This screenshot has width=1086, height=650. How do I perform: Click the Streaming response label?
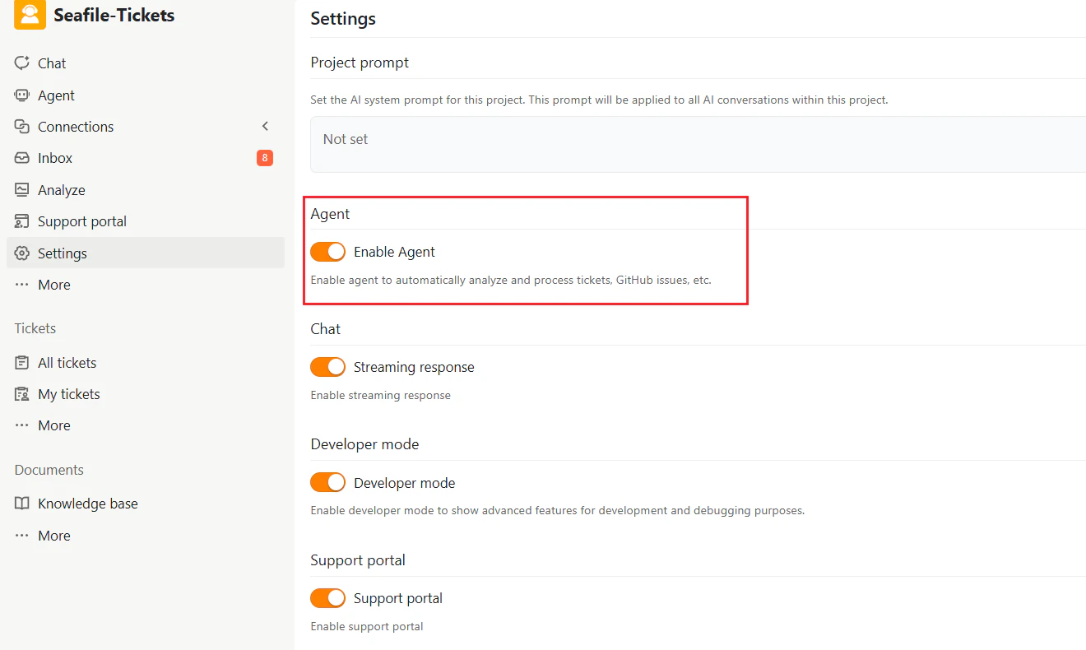pyautogui.click(x=414, y=367)
